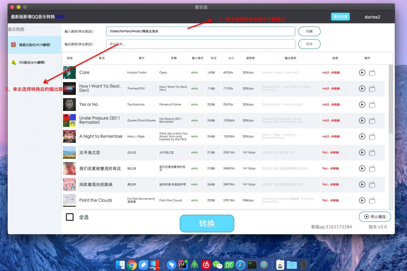Click artist name Hudson Taylor
The width and height of the screenshot is (407, 271).
[x=137, y=72]
